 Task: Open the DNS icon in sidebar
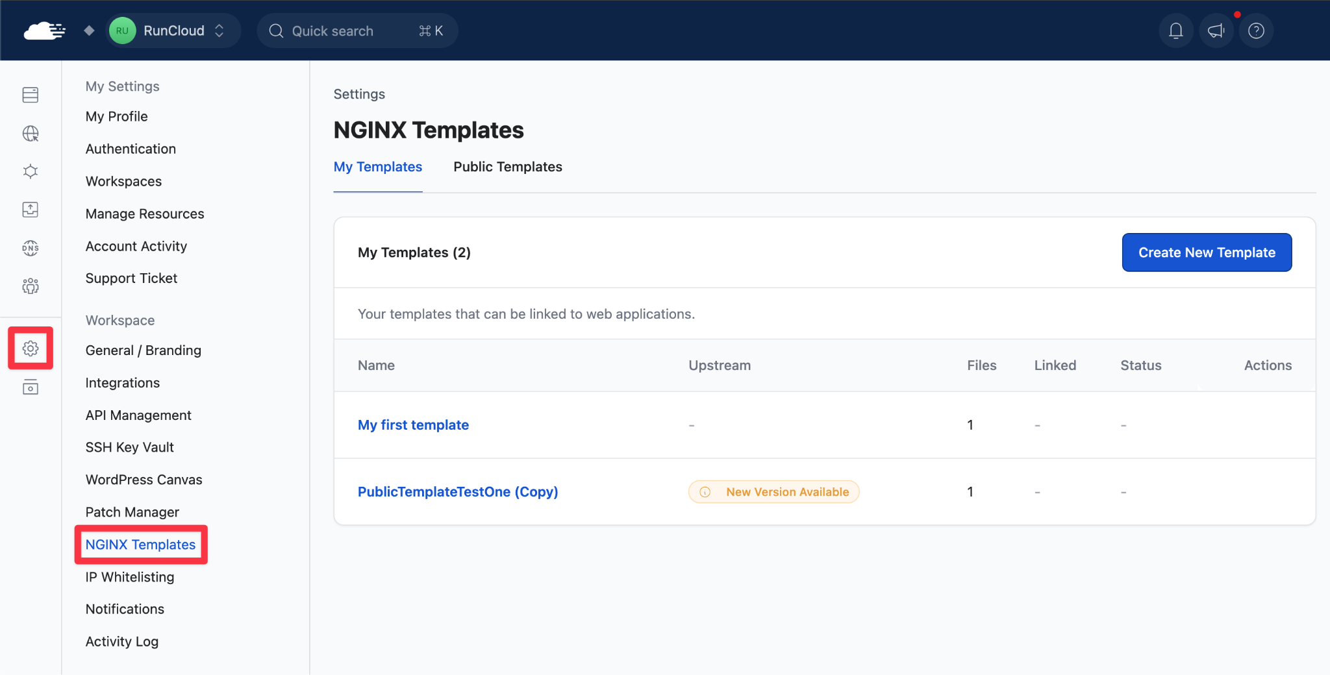tap(31, 248)
